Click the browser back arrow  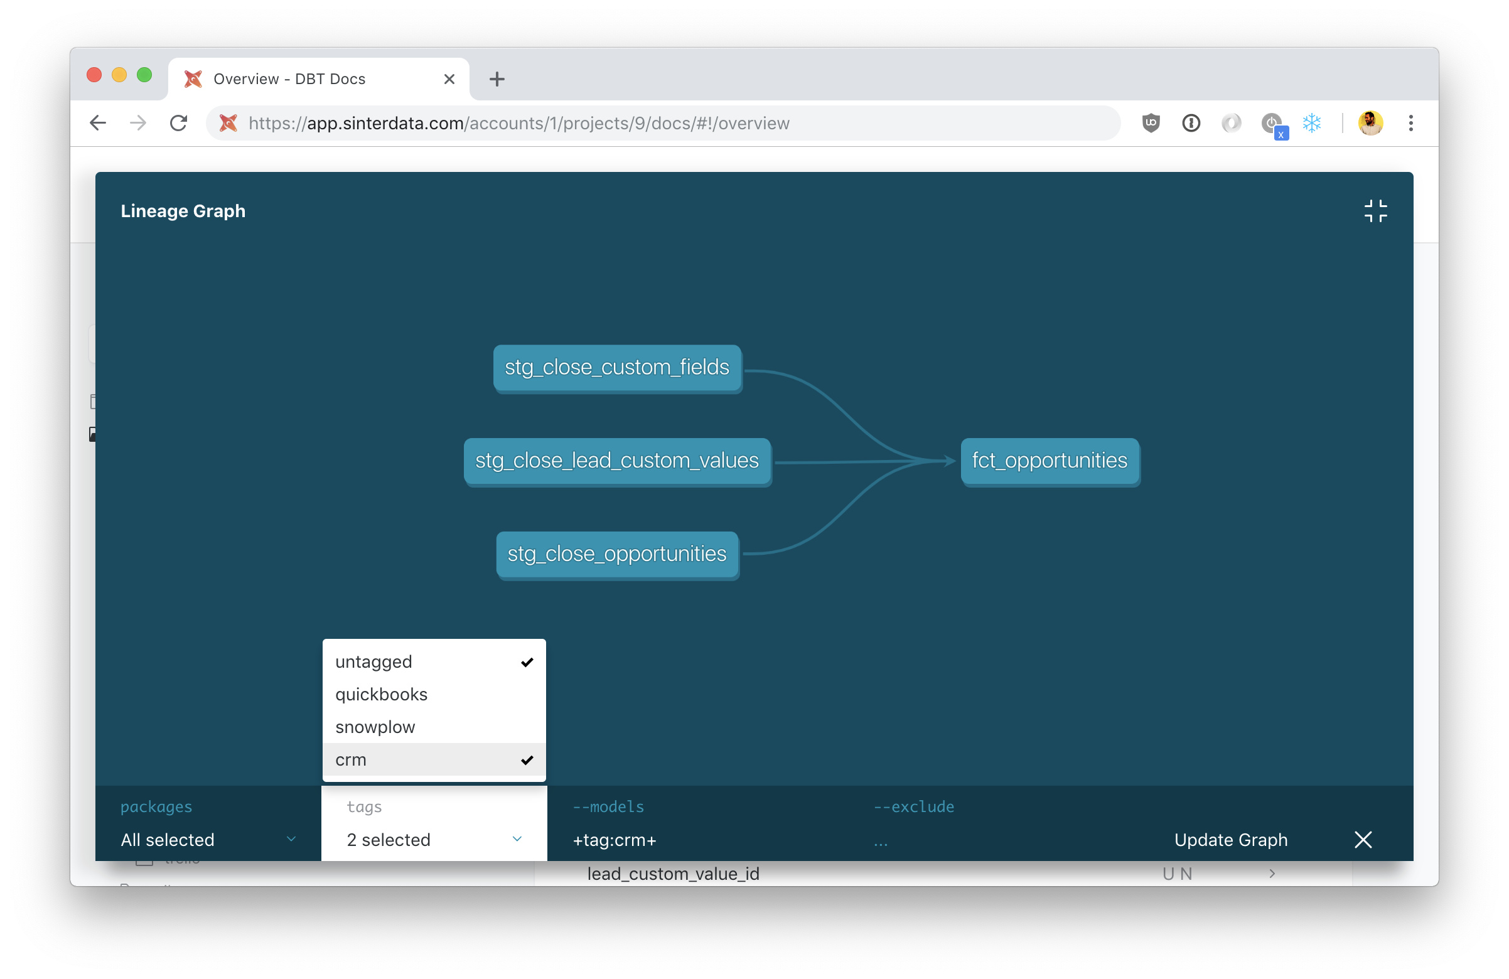pos(99,123)
